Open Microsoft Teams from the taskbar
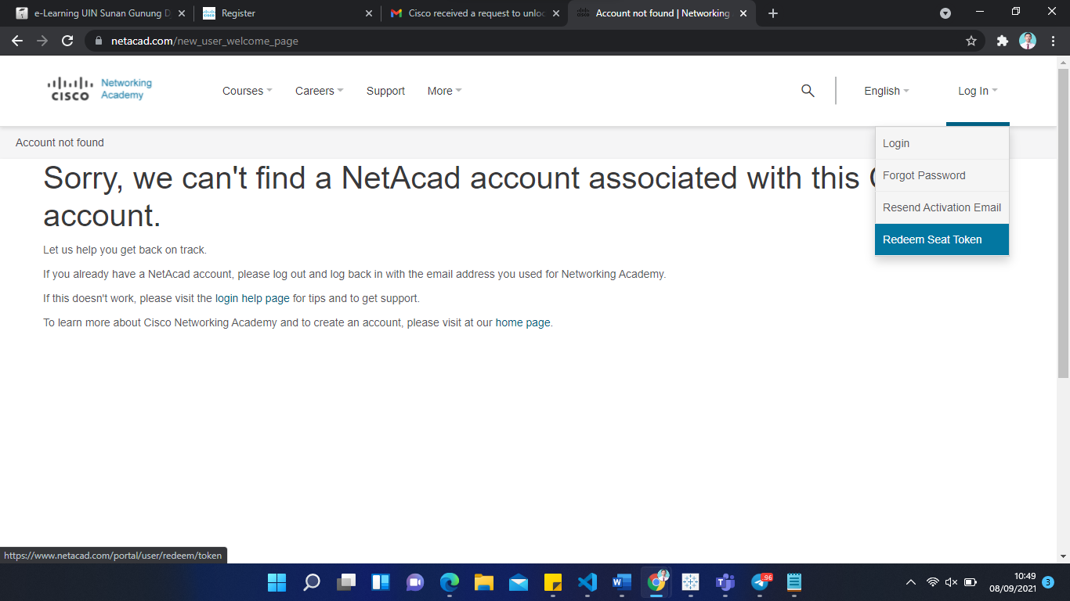This screenshot has height=601, width=1070. [x=725, y=582]
